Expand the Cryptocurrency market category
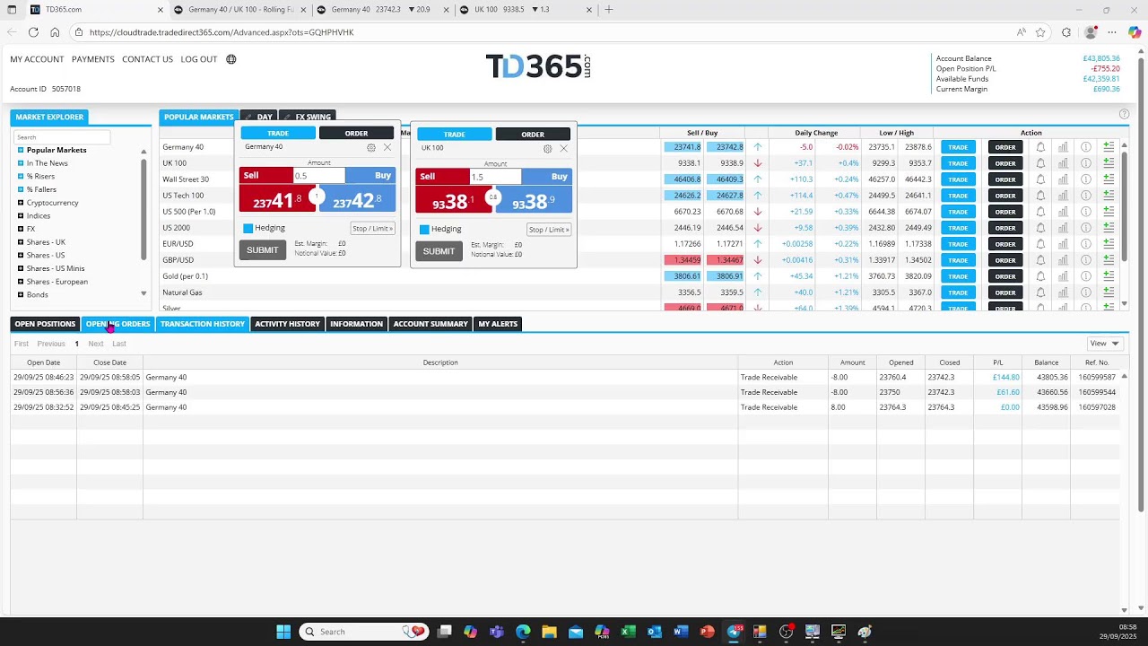This screenshot has width=1148, height=646. 21,203
